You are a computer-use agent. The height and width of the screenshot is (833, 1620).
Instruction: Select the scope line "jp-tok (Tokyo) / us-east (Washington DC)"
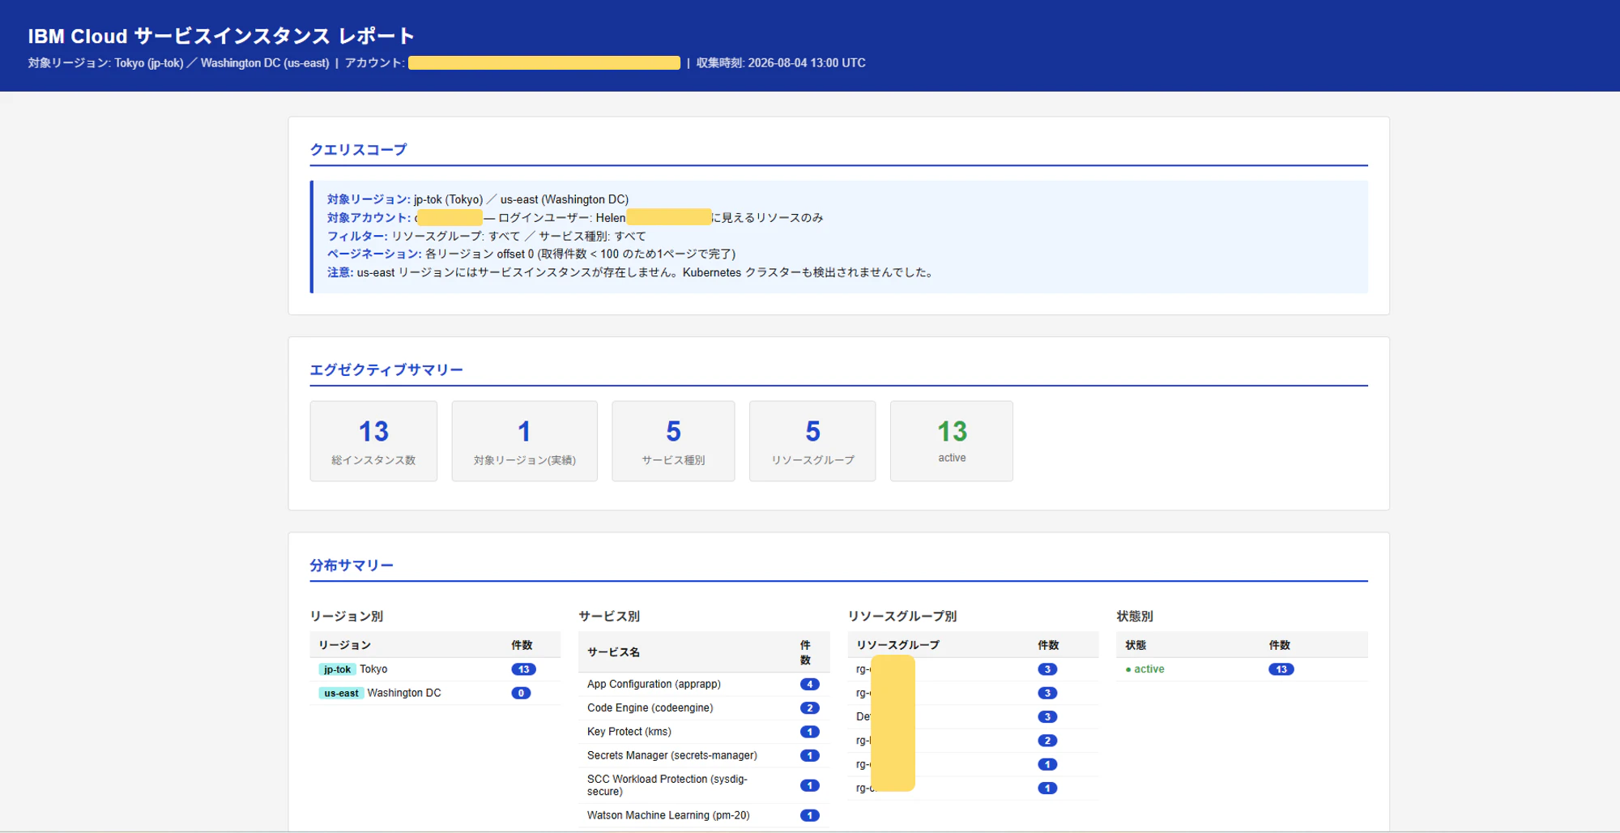click(x=521, y=199)
